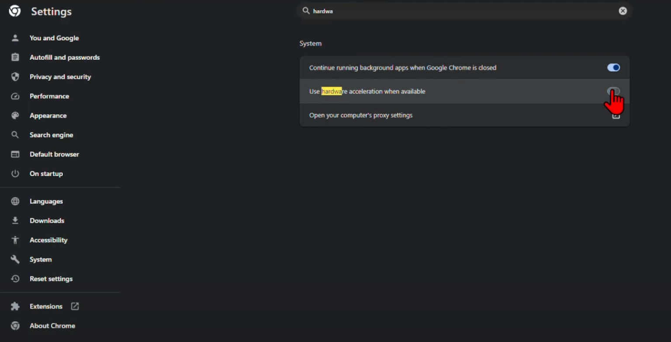Screen dimensions: 671x342
Task: Click the Chrome logo beside Settings title
Action: tap(14, 11)
